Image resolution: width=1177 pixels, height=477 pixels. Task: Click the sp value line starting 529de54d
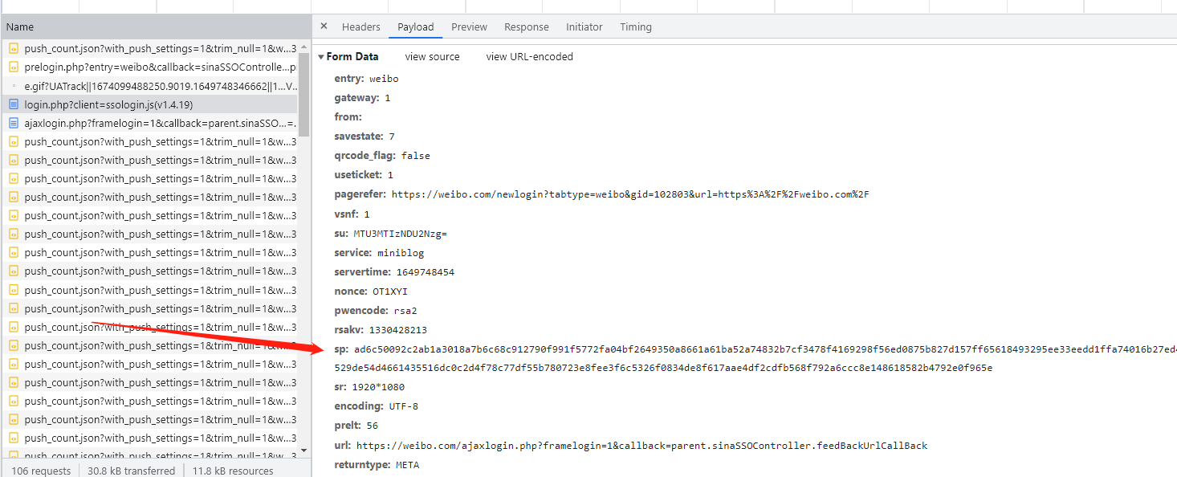click(663, 368)
